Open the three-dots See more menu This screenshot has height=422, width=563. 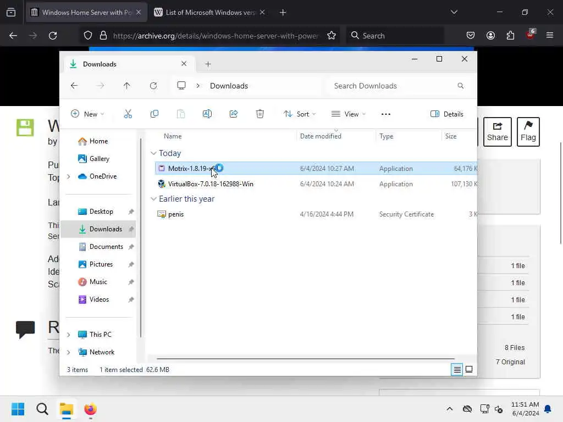pos(385,114)
